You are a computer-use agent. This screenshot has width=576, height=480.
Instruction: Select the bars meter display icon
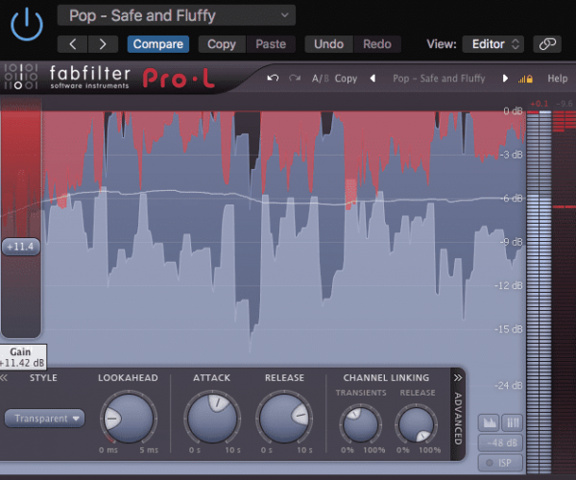513,422
